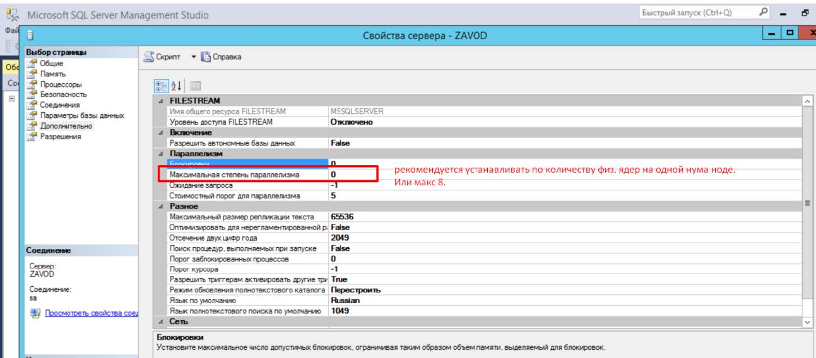Collapse the Object Explorer tree node

click(x=10, y=99)
